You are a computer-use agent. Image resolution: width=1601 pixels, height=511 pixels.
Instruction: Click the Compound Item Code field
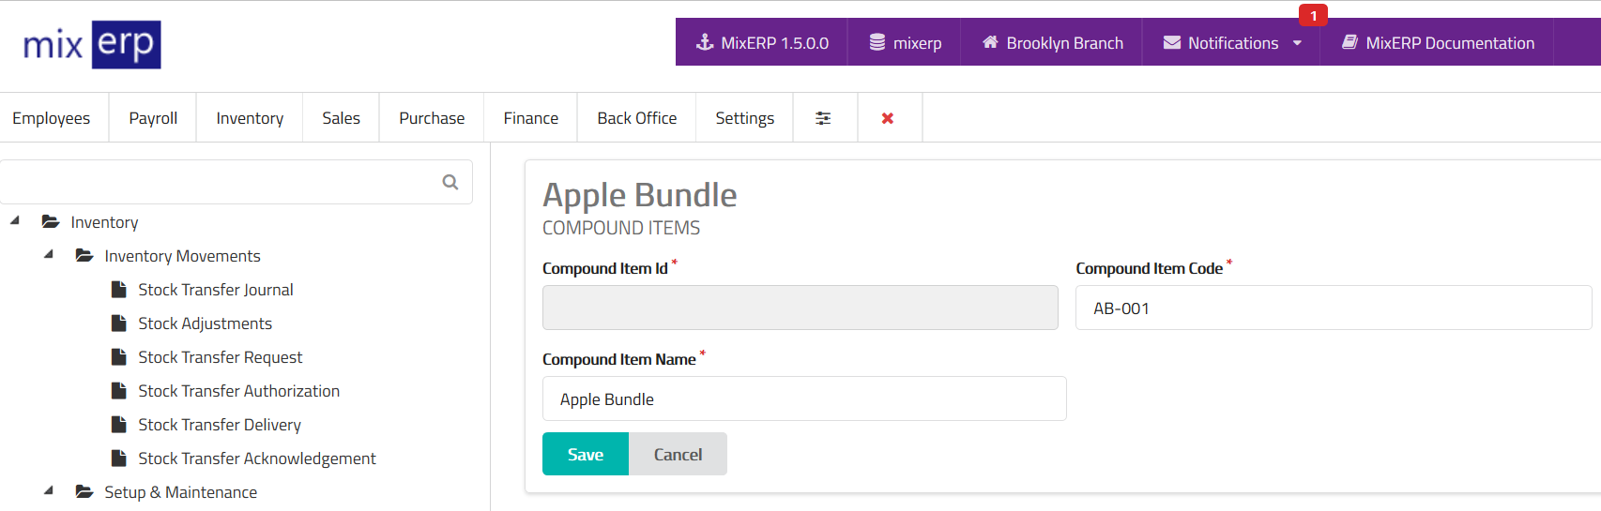click(x=1333, y=308)
